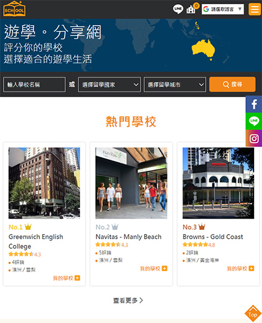This screenshot has height=323, width=262.
Task: Open the Navitas Manly Beach photo
Action: [131, 183]
